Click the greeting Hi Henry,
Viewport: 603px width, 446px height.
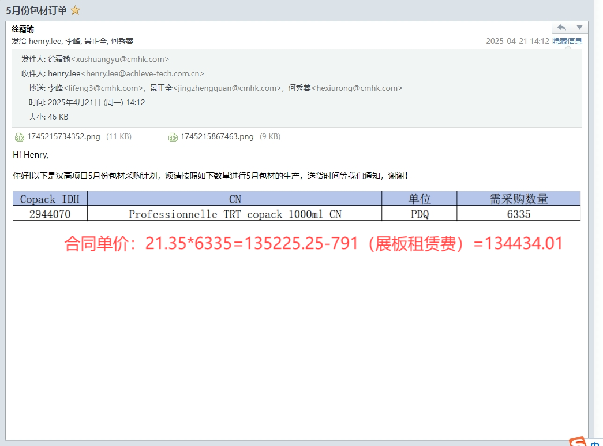(31, 155)
